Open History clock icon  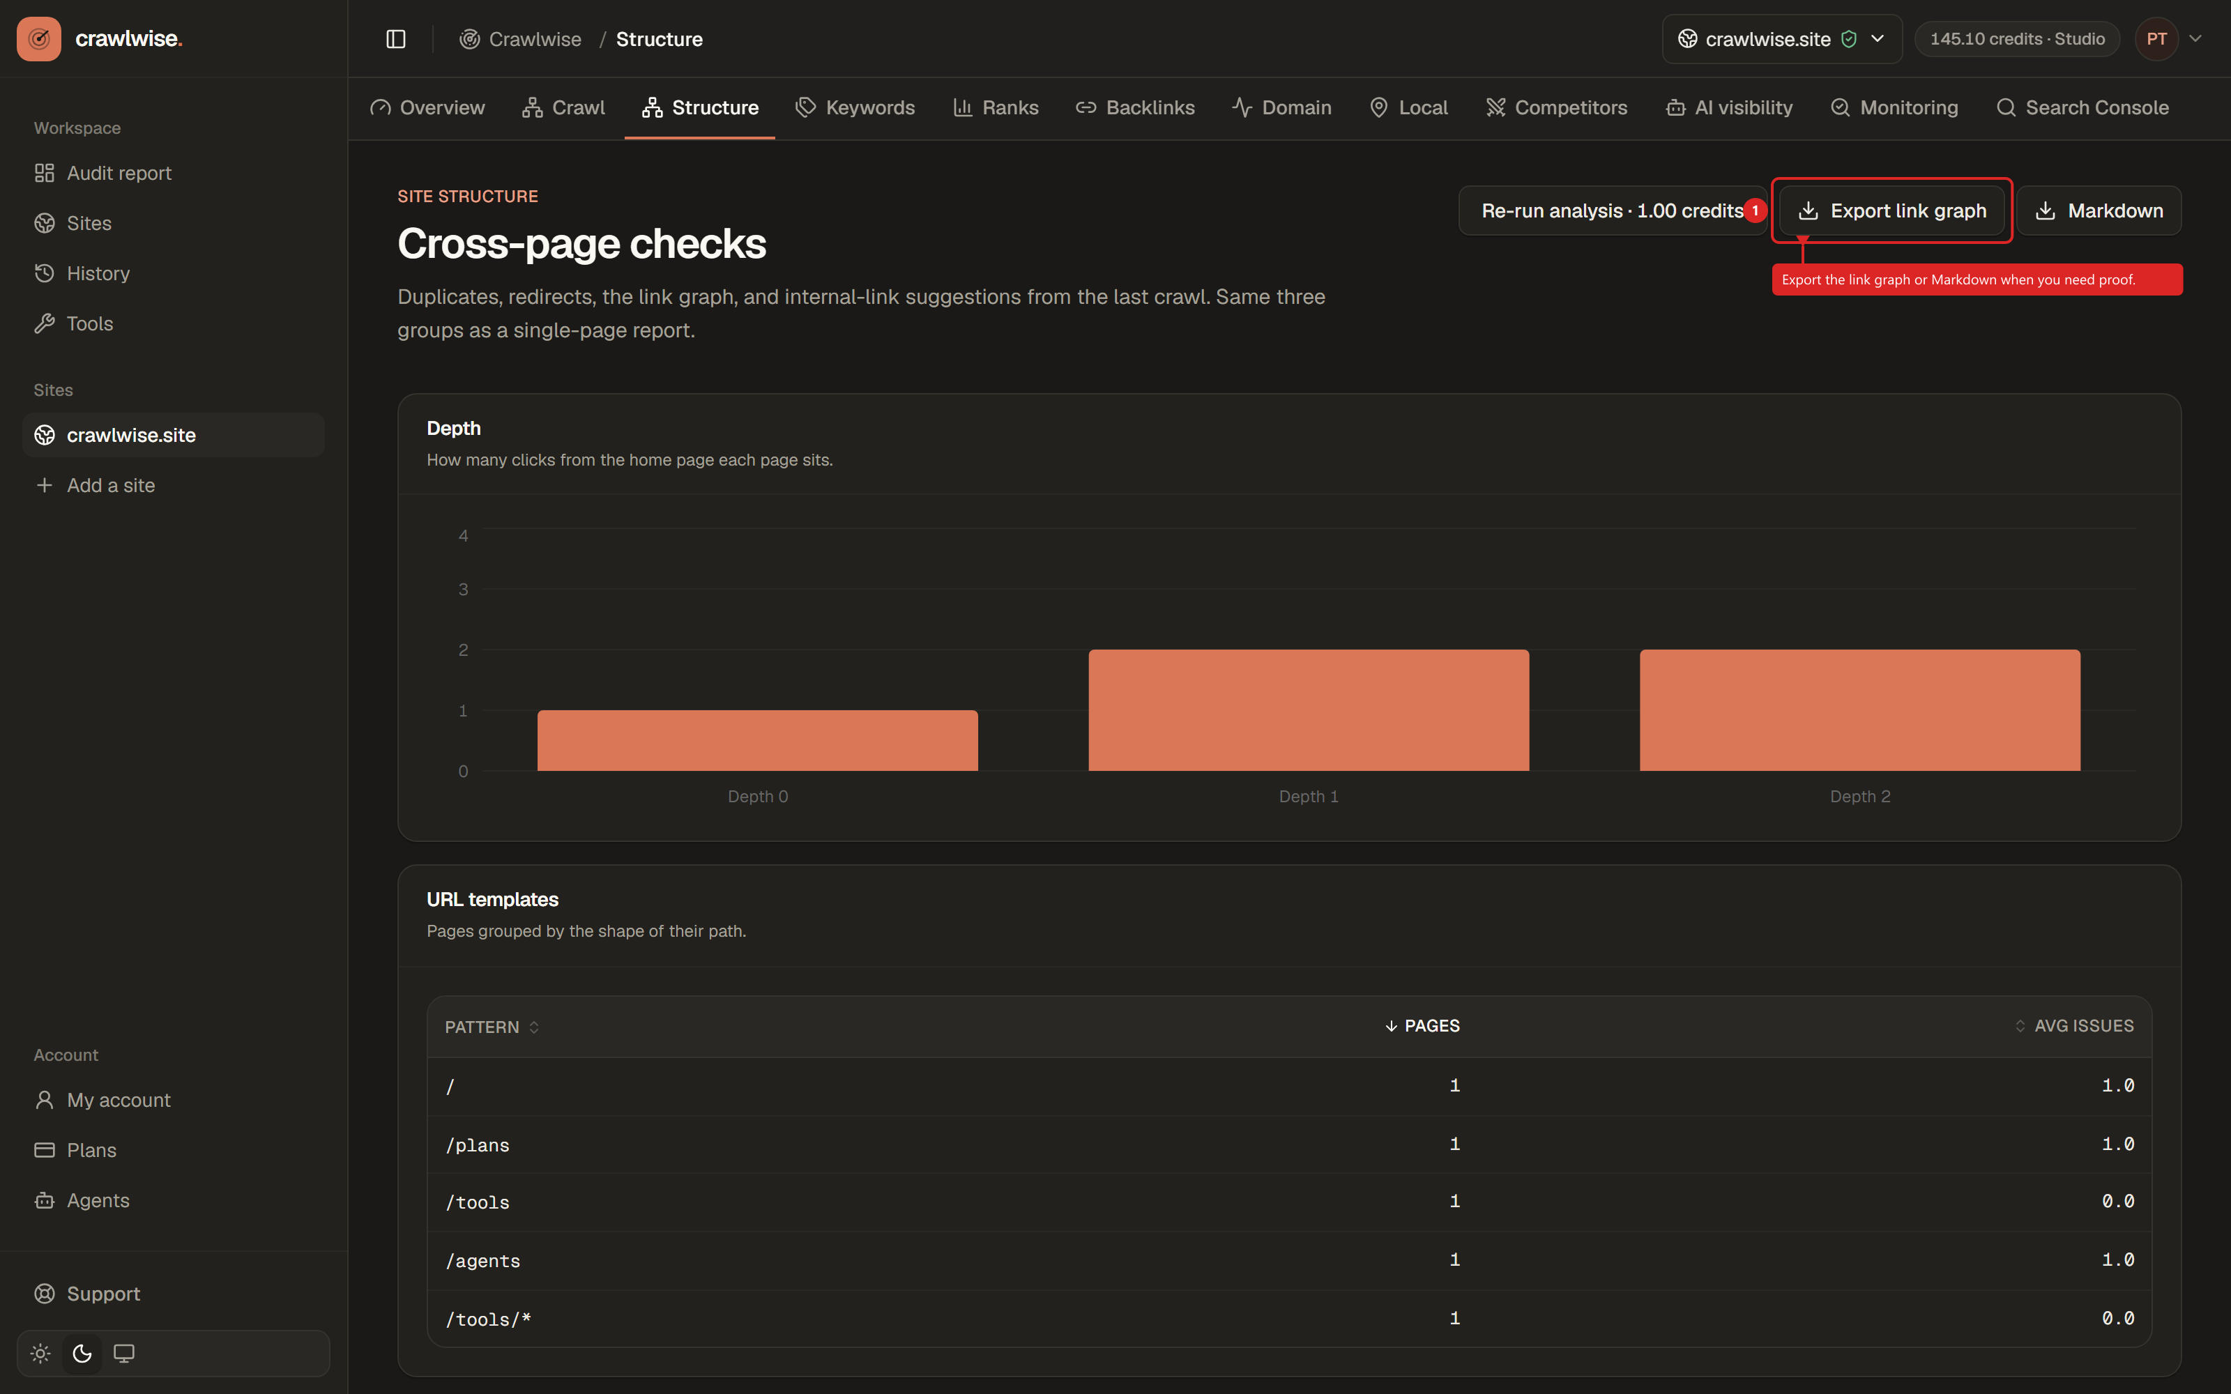click(x=44, y=273)
